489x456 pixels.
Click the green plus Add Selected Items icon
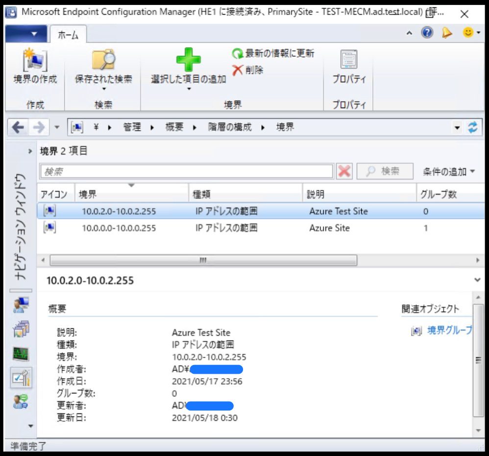[x=188, y=60]
